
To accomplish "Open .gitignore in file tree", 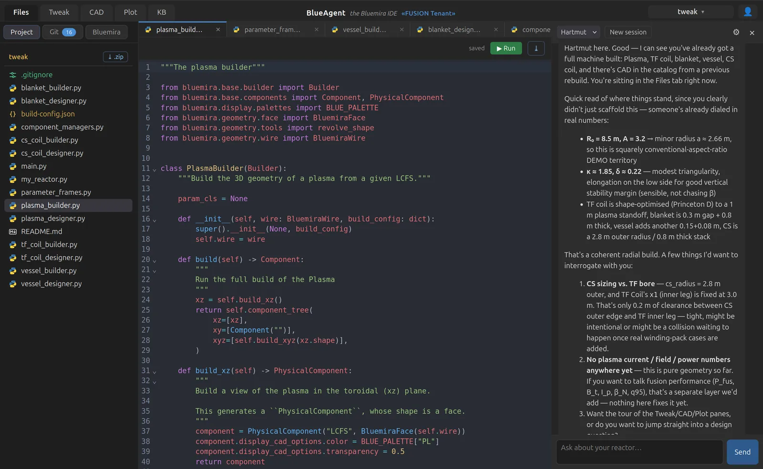I will click(x=68, y=75).
